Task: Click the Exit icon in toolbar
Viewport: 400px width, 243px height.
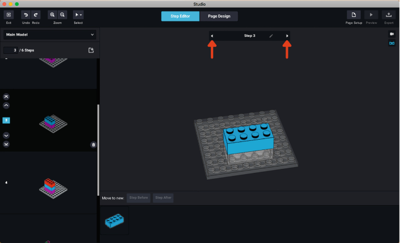Action: [x=8, y=15]
